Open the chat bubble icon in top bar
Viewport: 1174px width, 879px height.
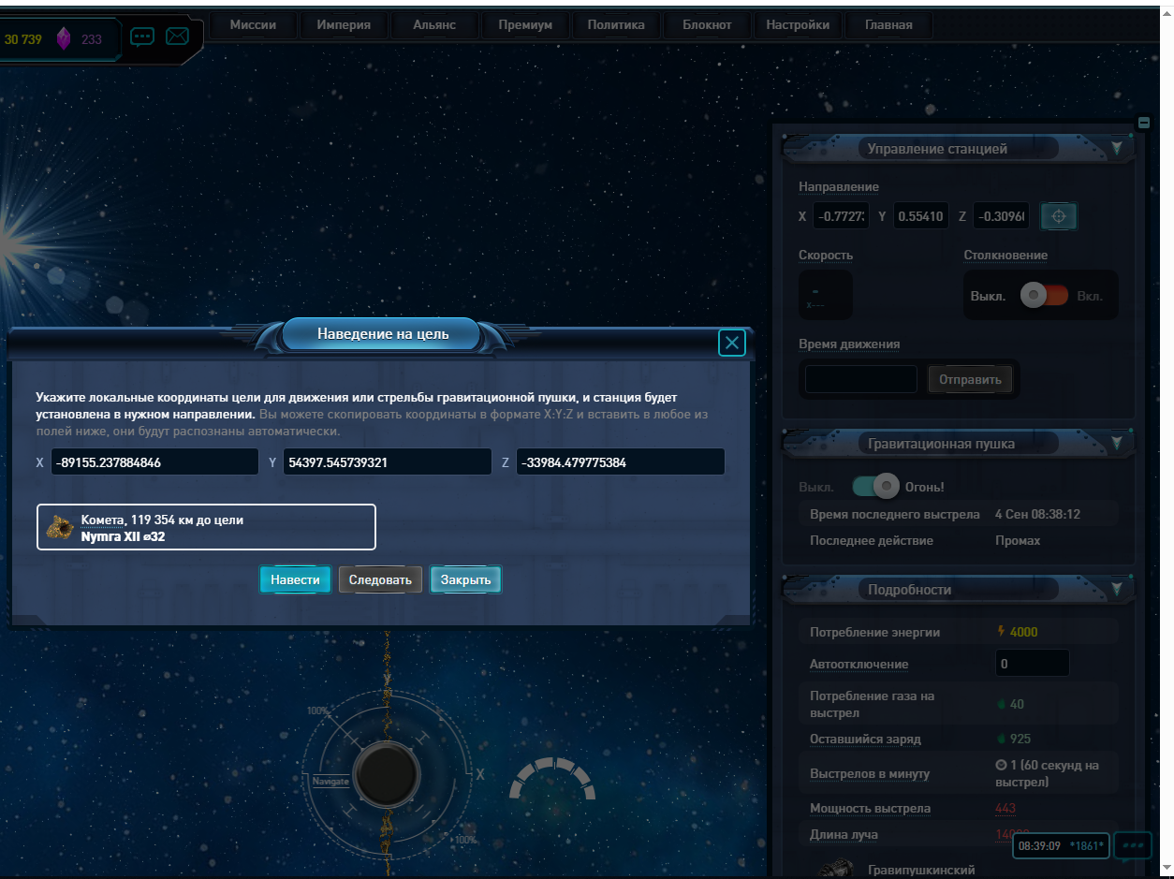142,37
